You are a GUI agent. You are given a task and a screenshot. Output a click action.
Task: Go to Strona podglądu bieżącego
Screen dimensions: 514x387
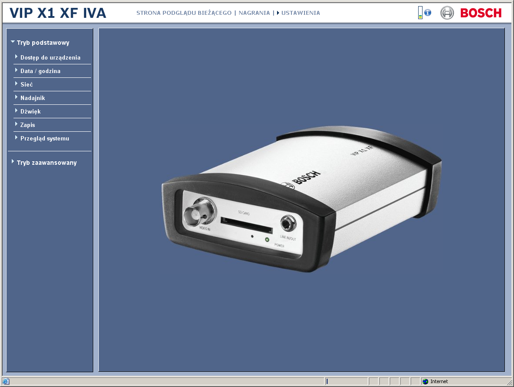coord(184,13)
